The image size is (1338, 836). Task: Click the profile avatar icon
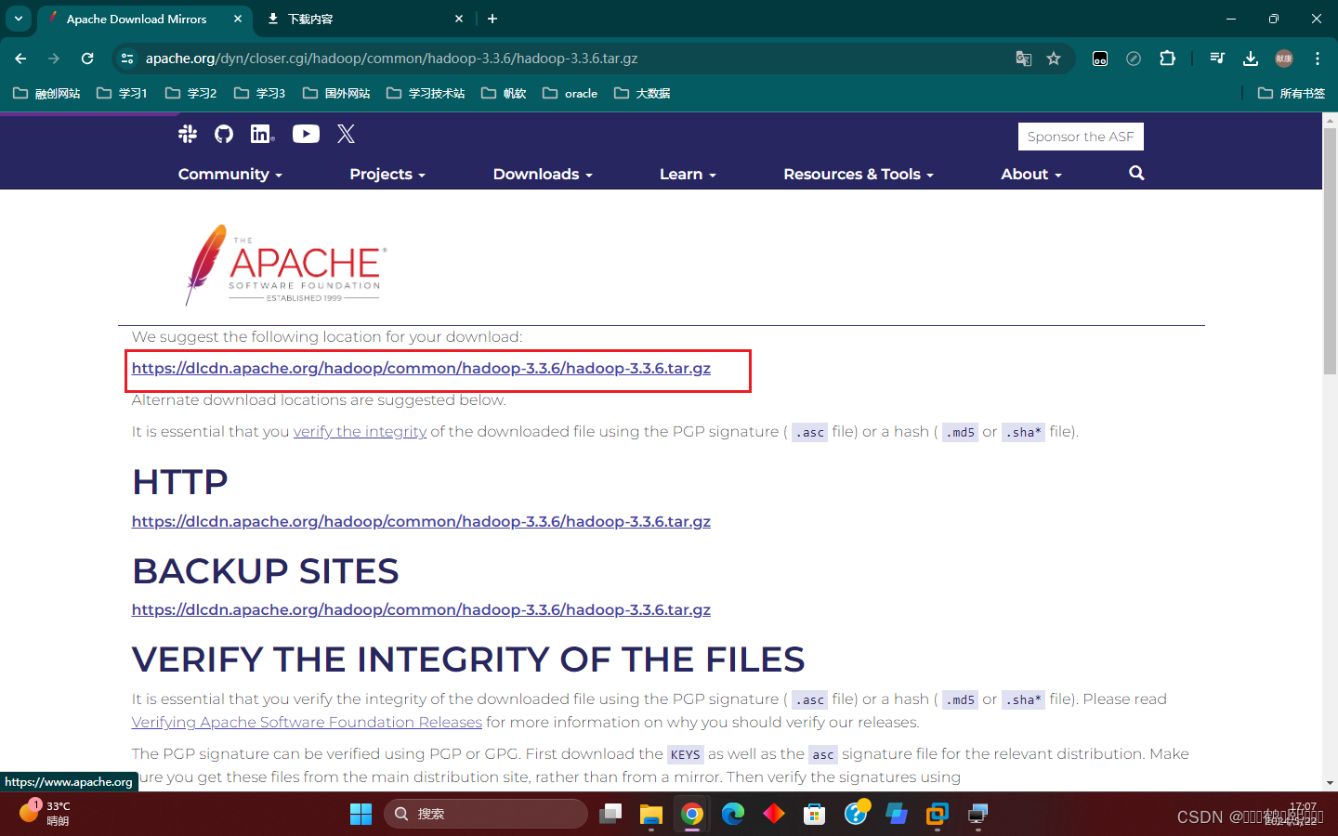coord(1284,59)
